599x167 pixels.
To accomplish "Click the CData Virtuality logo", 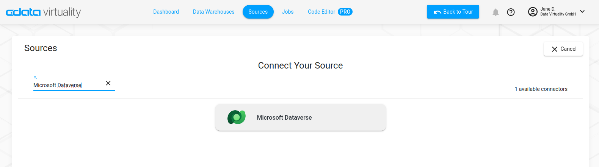I will click(x=43, y=12).
